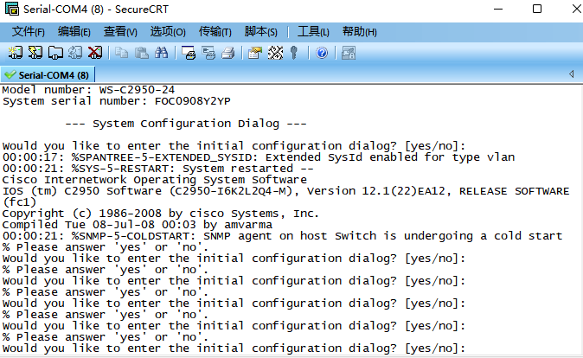Click the Connect session toolbar icon
This screenshot has width=583, height=358.
[x=16, y=53]
